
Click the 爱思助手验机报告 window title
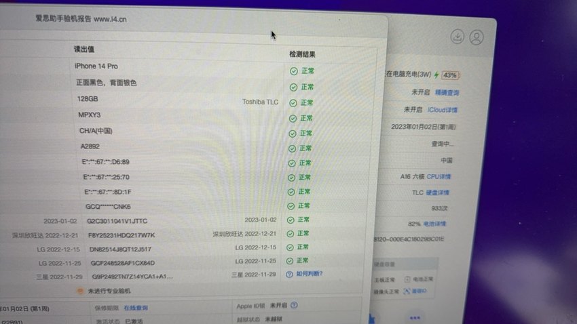pyautogui.click(x=81, y=19)
